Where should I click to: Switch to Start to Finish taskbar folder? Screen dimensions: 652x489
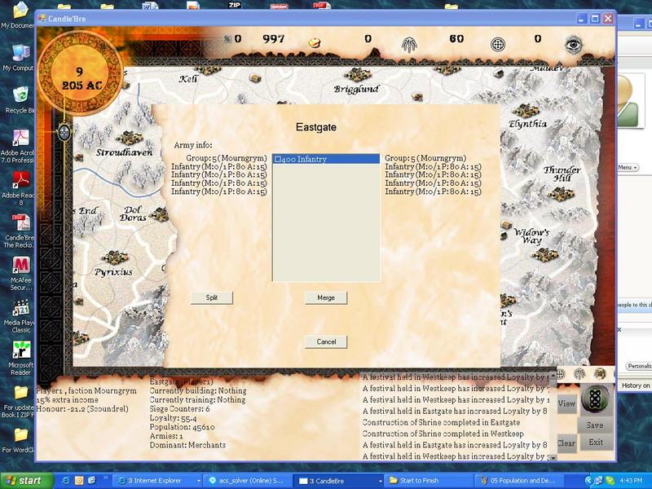coord(429,481)
